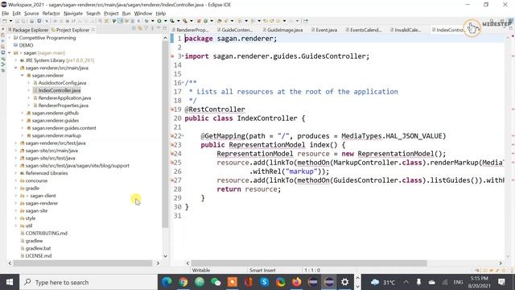This screenshot has width=515, height=290.
Task: Expand folded imports on line 3
Action: pyautogui.click(x=183, y=56)
